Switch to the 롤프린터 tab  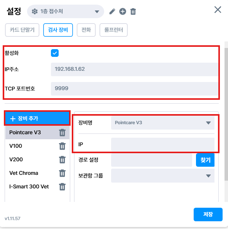(113, 30)
